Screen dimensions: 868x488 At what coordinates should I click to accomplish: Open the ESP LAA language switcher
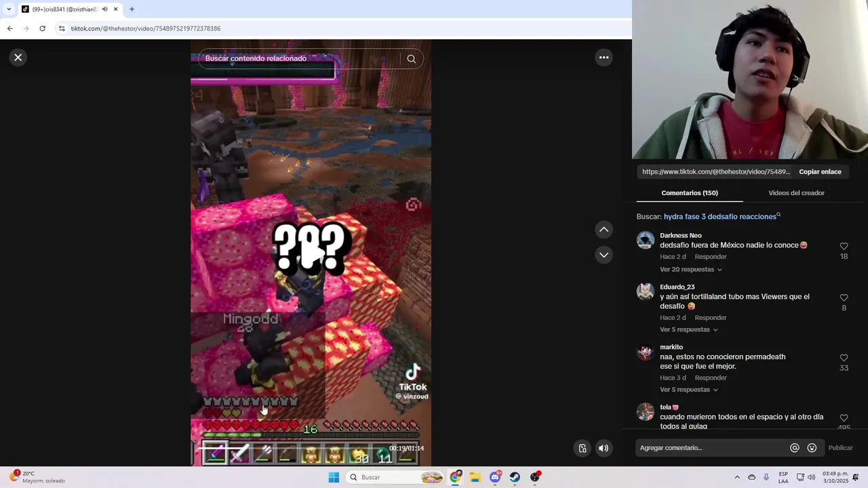tap(783, 477)
